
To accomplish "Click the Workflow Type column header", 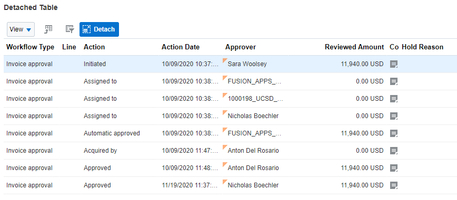I will 31,47.
